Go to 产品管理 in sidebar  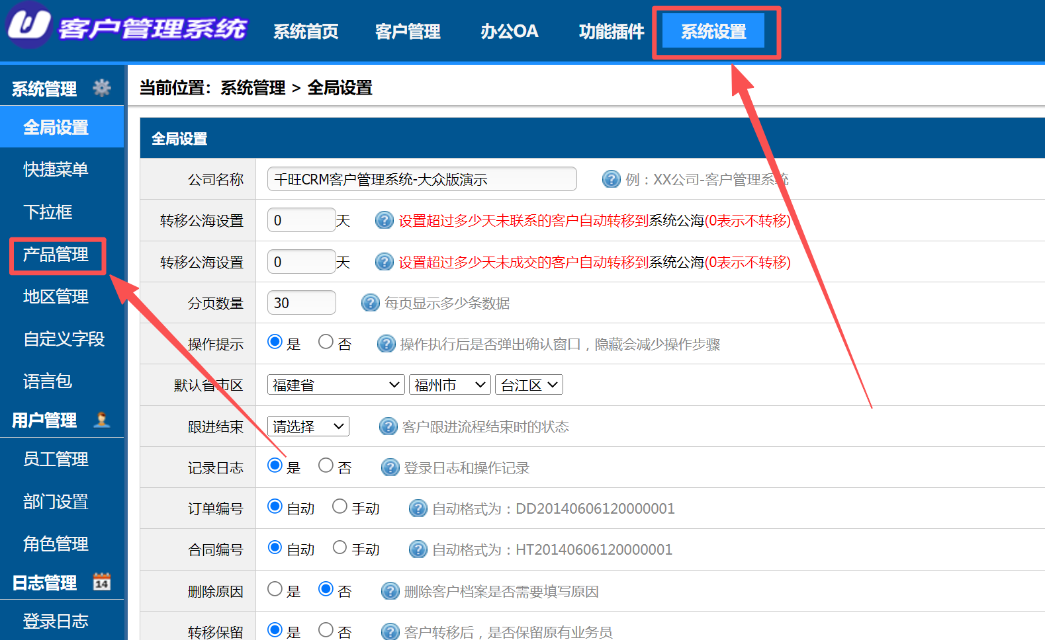56,255
